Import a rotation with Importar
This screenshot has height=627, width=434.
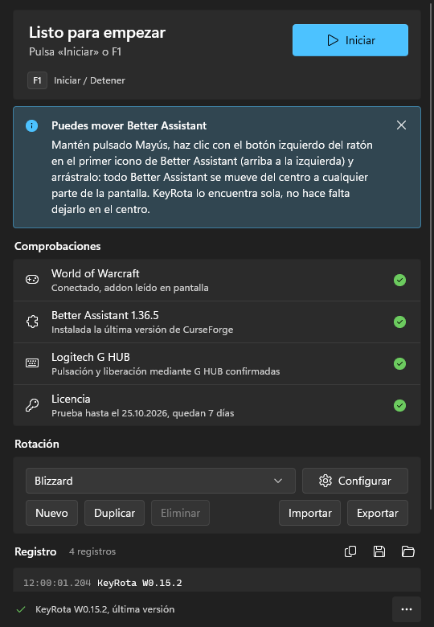(x=309, y=513)
